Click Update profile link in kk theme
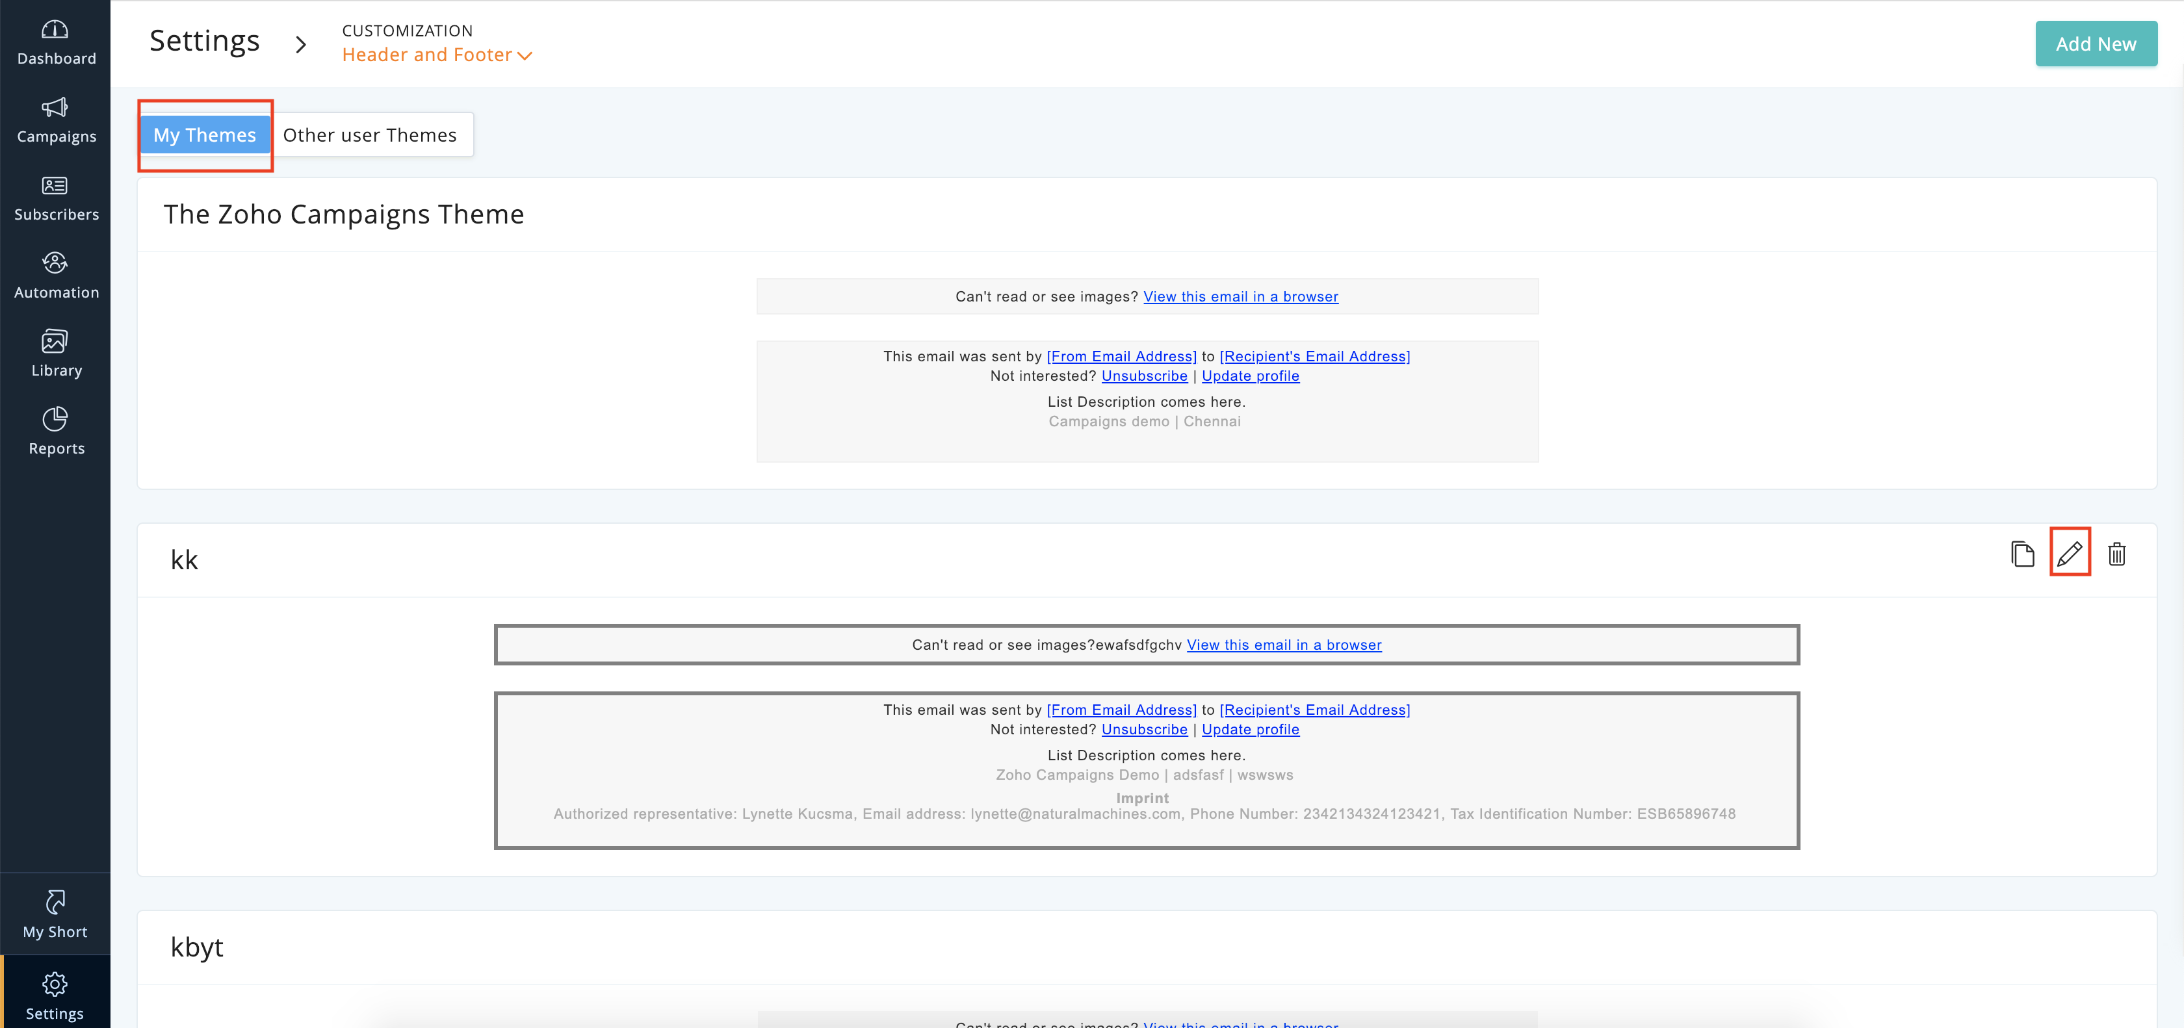The height and width of the screenshot is (1028, 2184). pyautogui.click(x=1250, y=729)
